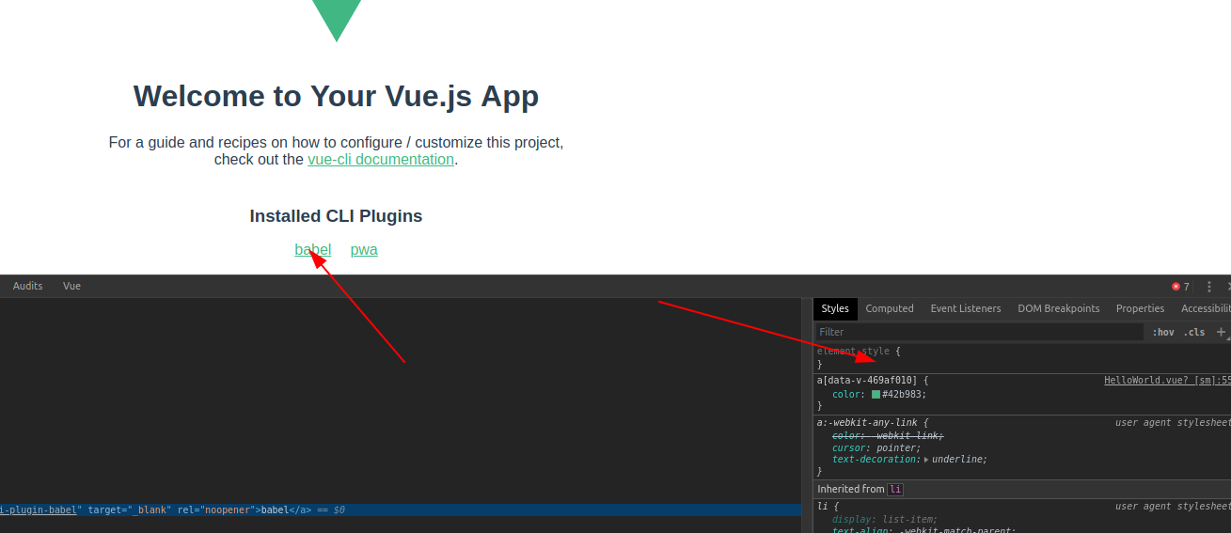This screenshot has height=533, width=1231.
Task: Open the Audits panel tab
Action: click(x=27, y=286)
